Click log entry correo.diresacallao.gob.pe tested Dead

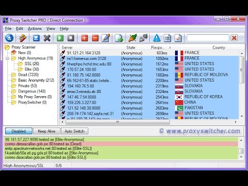121,144
